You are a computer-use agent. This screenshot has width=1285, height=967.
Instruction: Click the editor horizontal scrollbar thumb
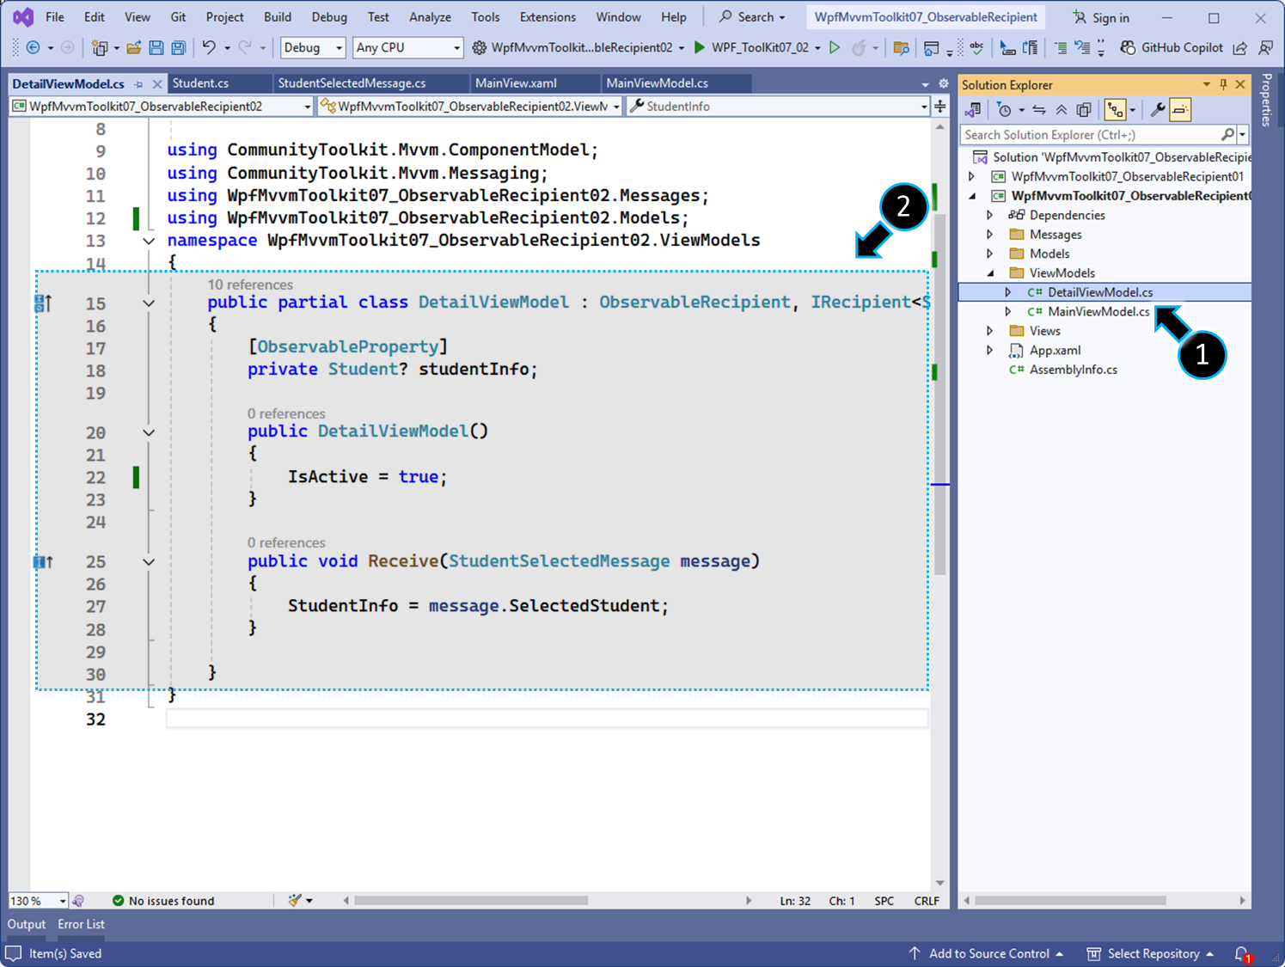[471, 901]
